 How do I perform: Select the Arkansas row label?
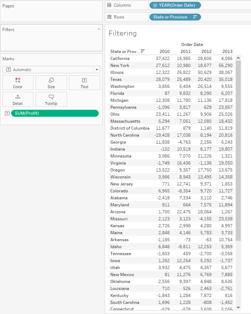pos(119,240)
